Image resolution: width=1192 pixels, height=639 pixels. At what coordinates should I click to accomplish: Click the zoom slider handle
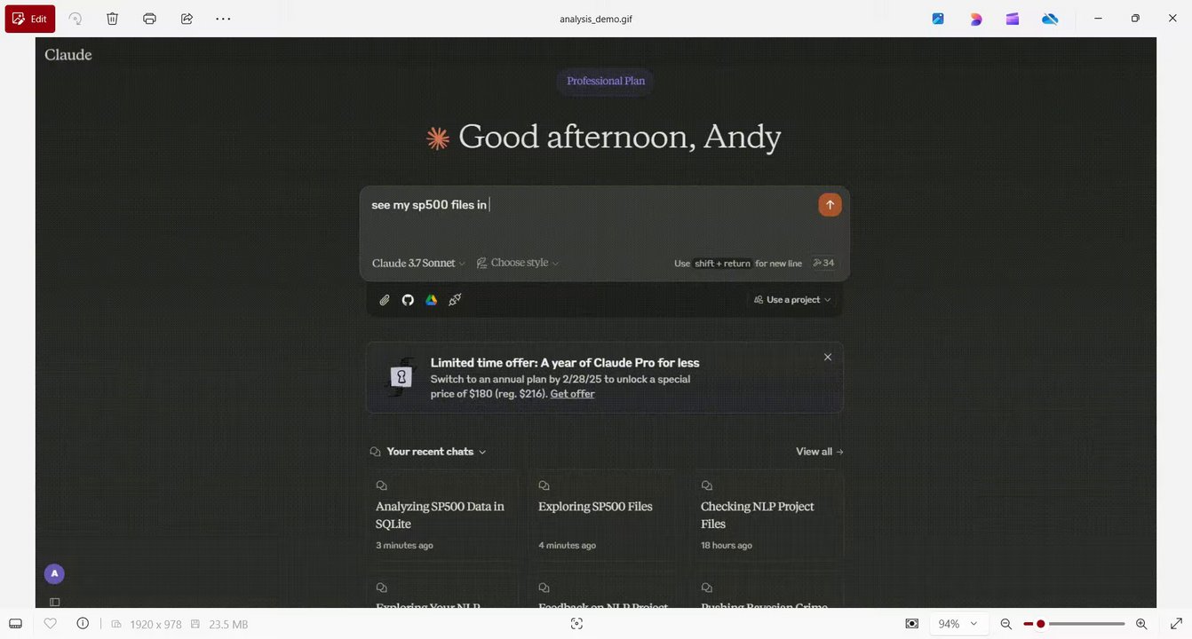pyautogui.click(x=1041, y=624)
